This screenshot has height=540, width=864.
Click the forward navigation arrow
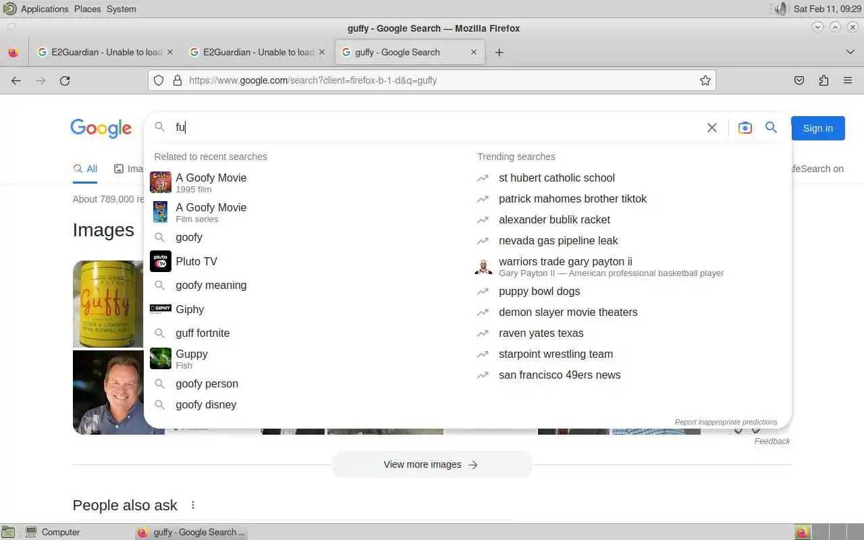pyautogui.click(x=40, y=80)
